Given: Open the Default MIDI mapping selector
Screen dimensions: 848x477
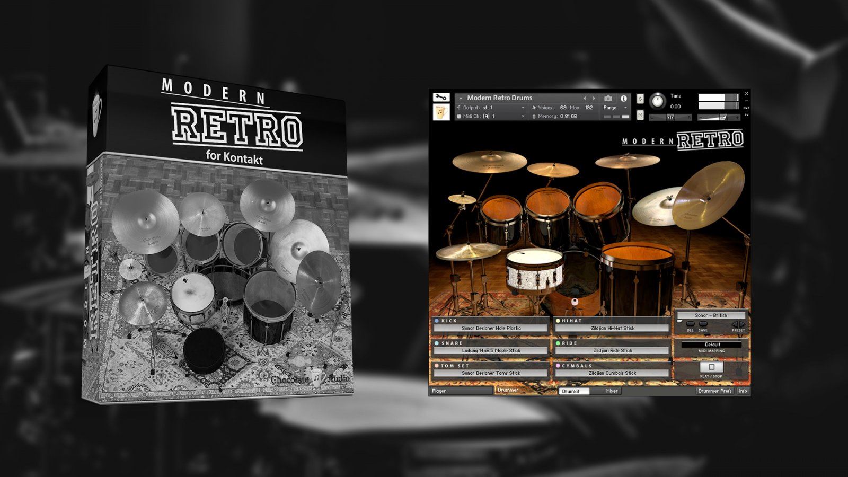Looking at the screenshot, I should 712,344.
